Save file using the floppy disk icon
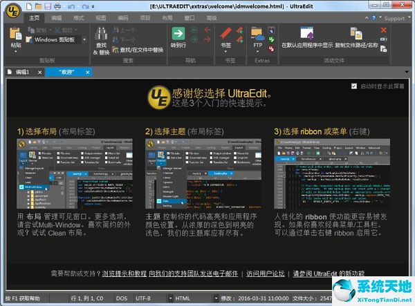415x306 pixels. tap(48, 6)
